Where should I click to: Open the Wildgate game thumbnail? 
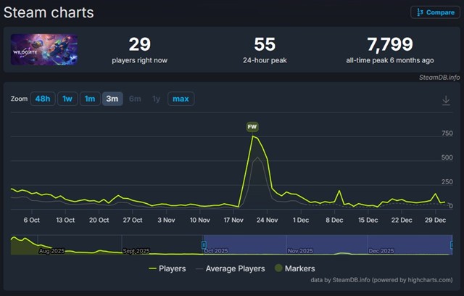coord(44,50)
